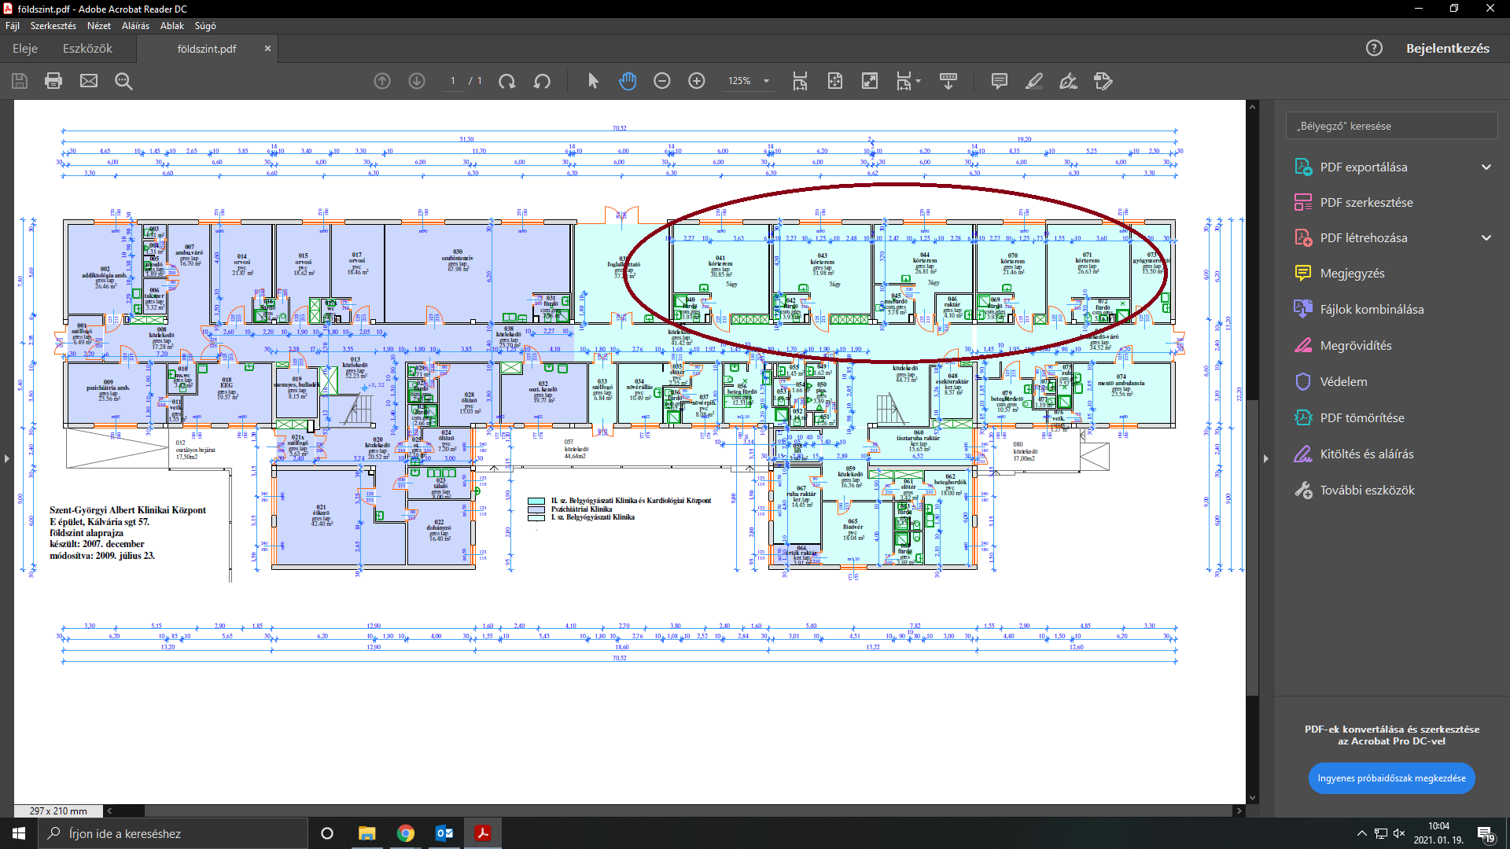This screenshot has height=849, width=1510.
Task: Click the zoom out minus icon
Action: coord(662,81)
